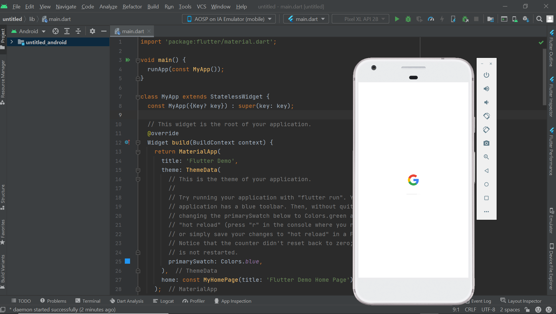
Task: Click override gutter icon on line 12
Action: [x=127, y=142]
